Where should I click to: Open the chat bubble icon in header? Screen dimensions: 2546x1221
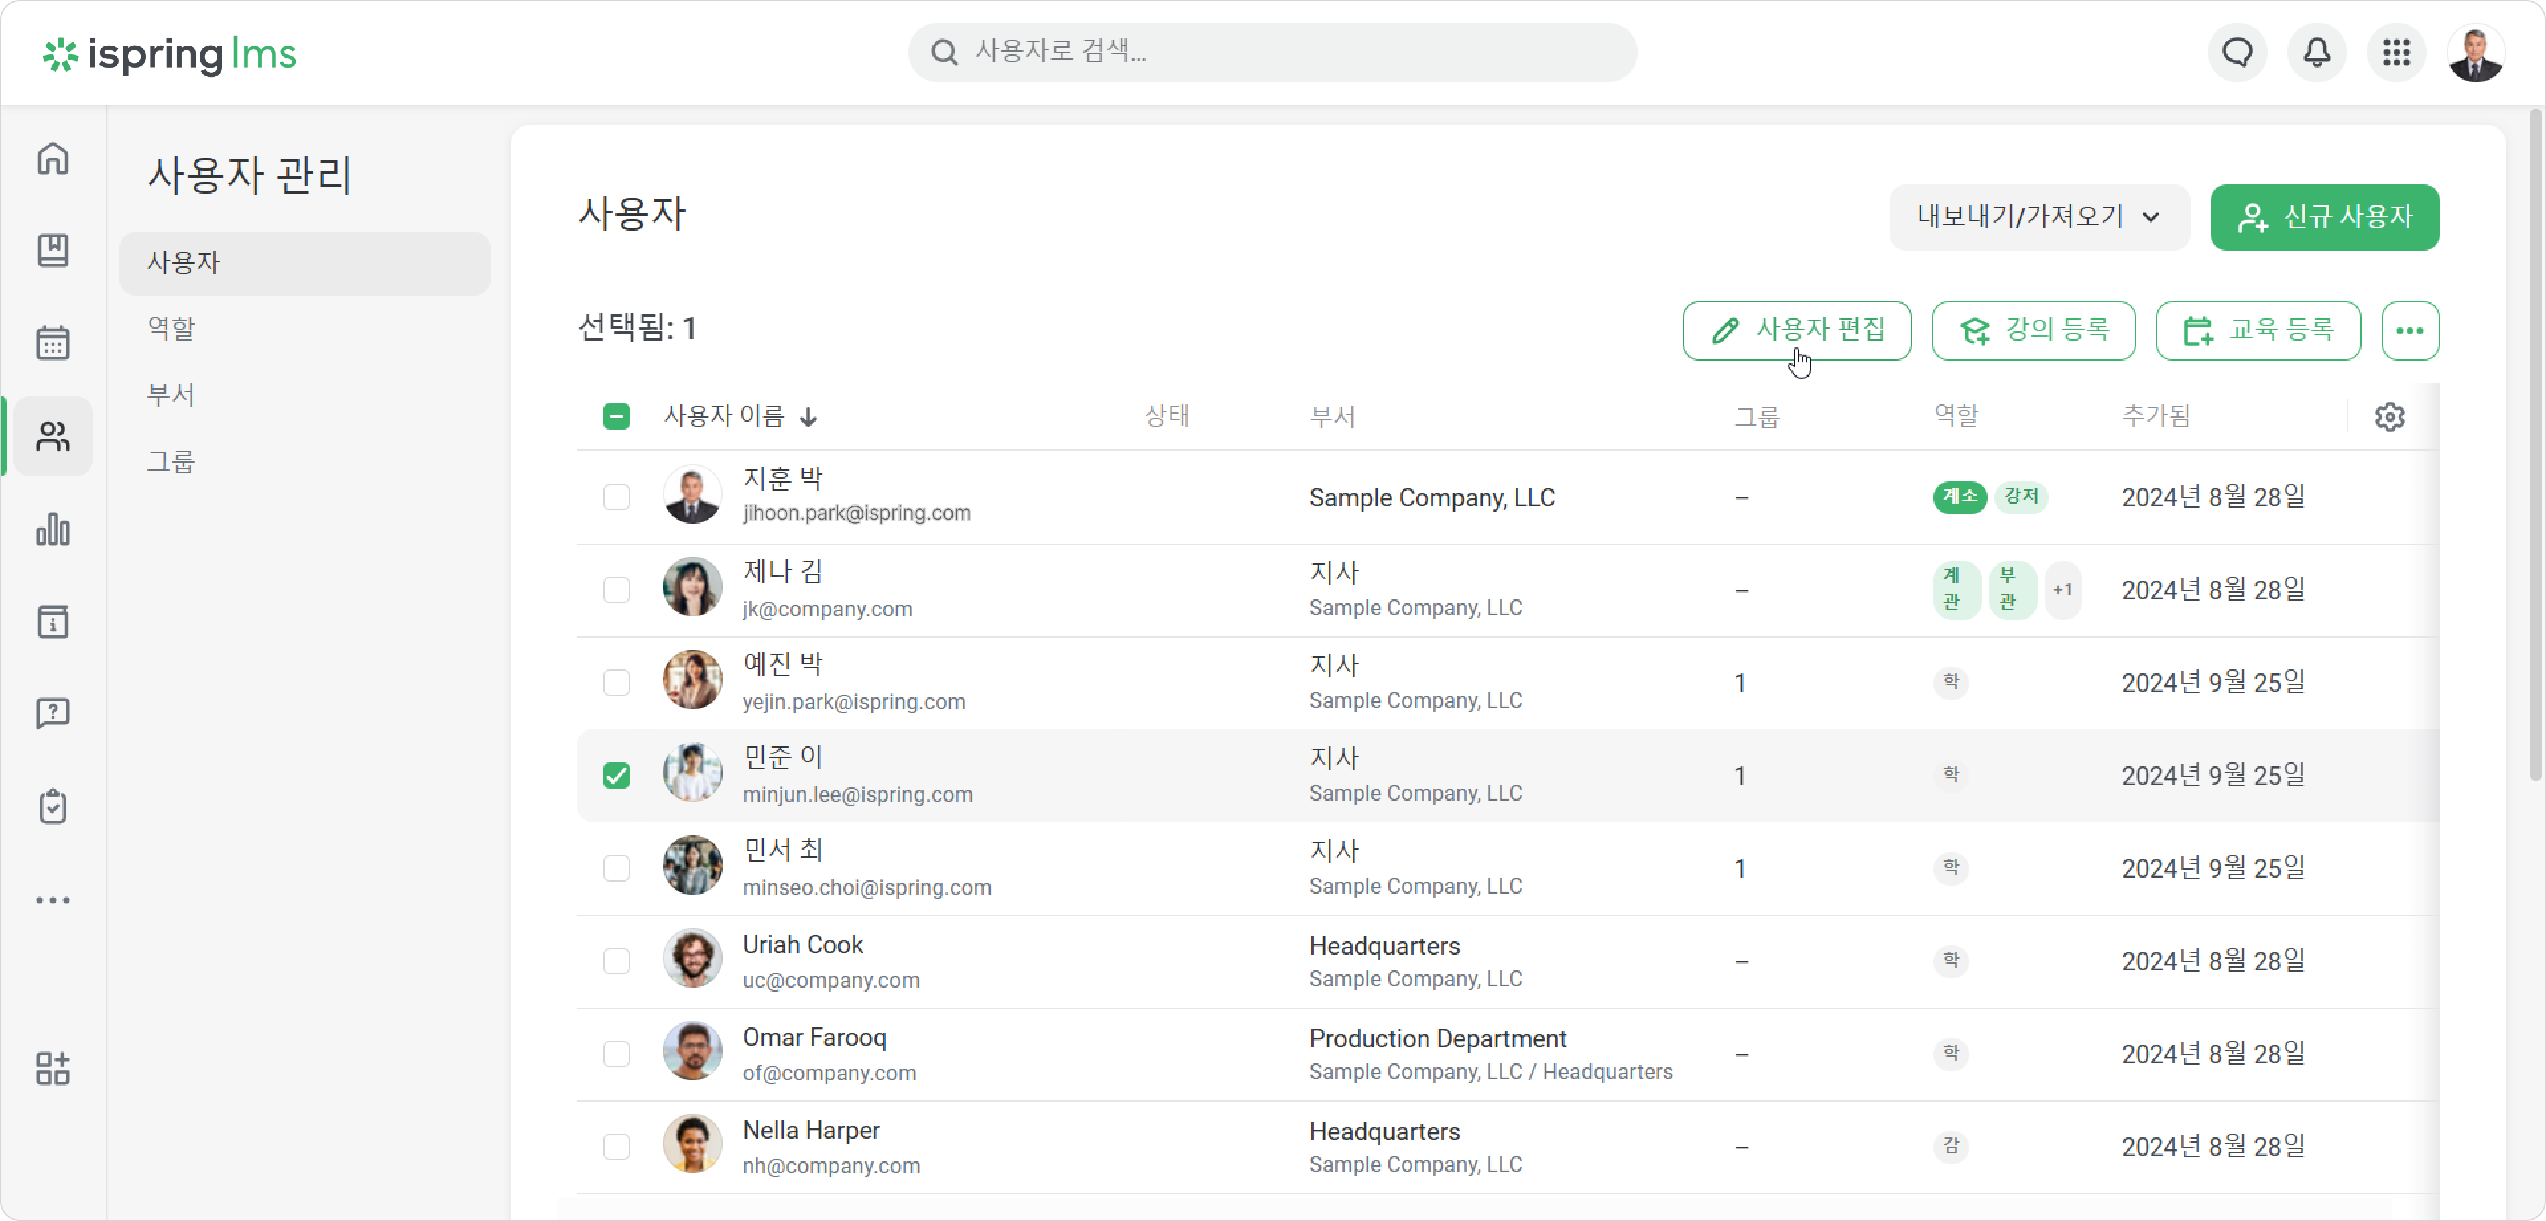[x=2238, y=52]
